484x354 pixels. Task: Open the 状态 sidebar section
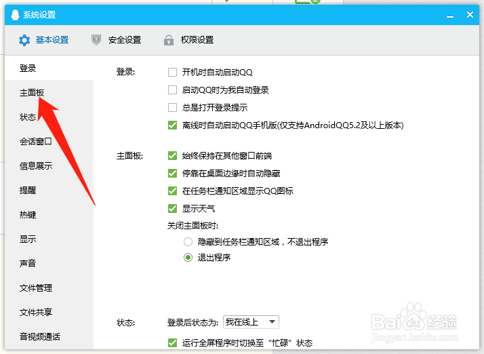pyautogui.click(x=49, y=117)
